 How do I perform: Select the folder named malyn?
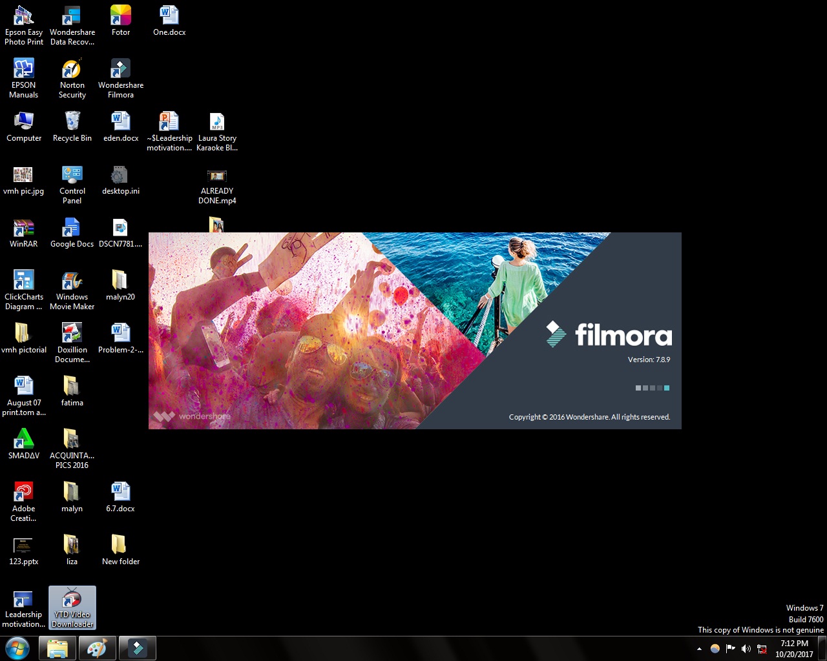[72, 497]
